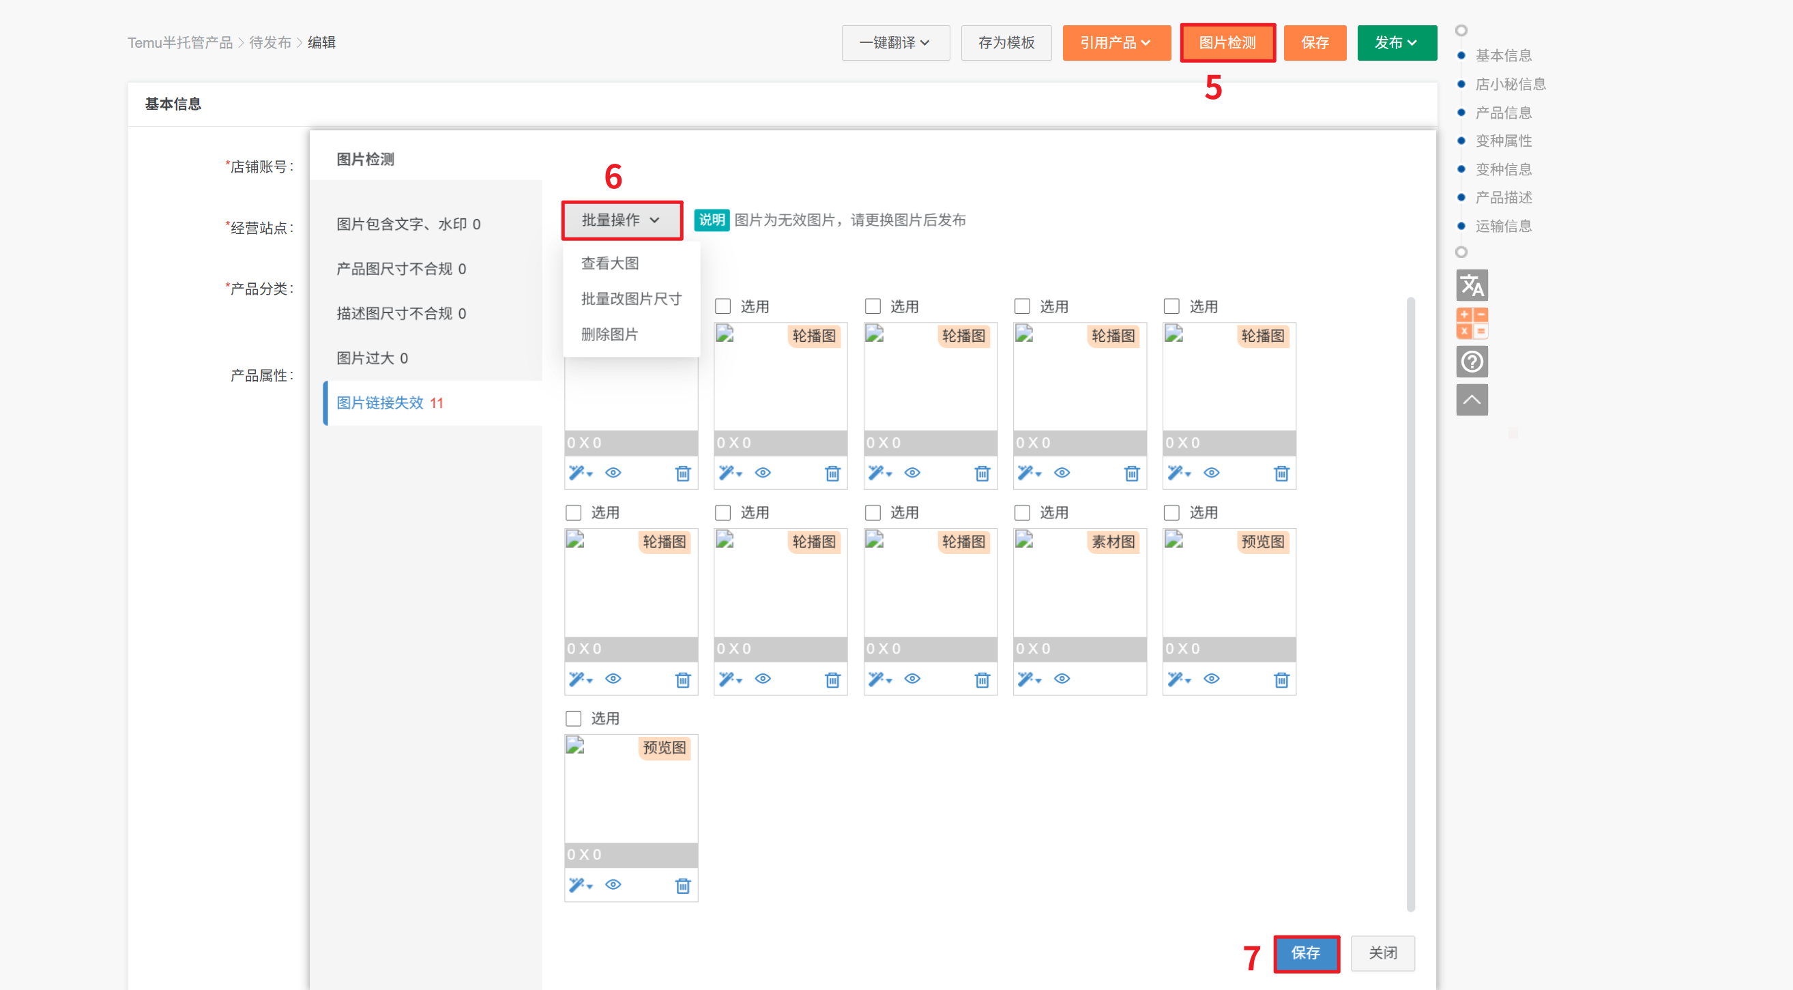Click trash icon under last 预览图 thumbnail
Image resolution: width=1793 pixels, height=990 pixels.
[682, 886]
